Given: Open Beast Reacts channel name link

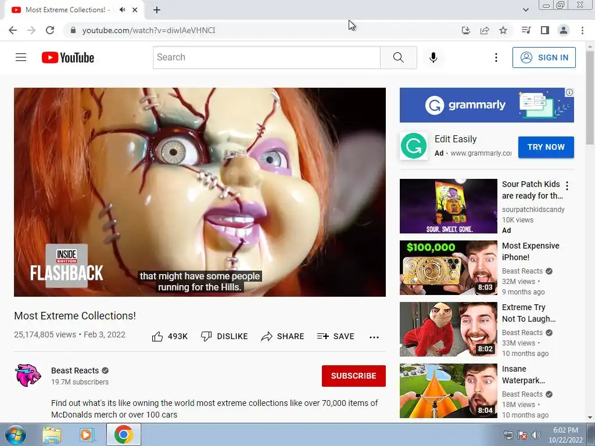Looking at the screenshot, I should pos(75,371).
